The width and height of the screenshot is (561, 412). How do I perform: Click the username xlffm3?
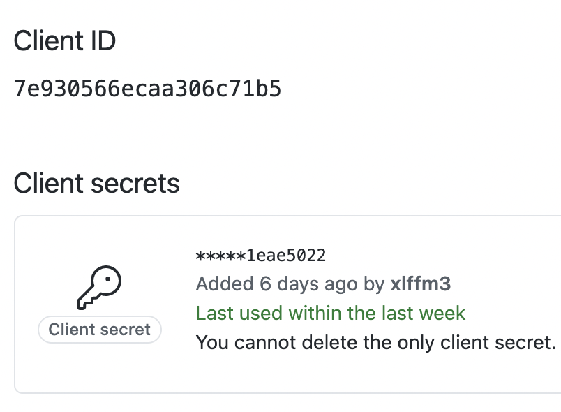[420, 284]
